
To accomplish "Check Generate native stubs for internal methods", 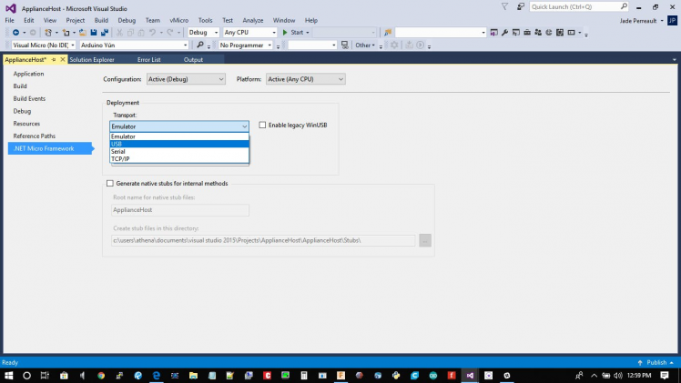I will coord(110,183).
